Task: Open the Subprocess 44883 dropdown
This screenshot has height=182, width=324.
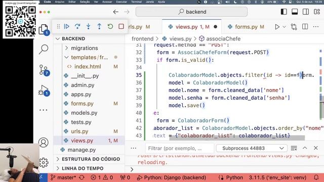Action: [x=252, y=148]
